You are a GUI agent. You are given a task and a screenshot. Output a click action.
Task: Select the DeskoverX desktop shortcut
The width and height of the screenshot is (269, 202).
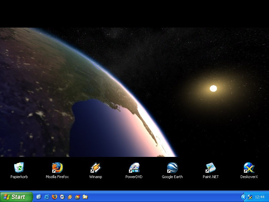pyautogui.click(x=249, y=170)
